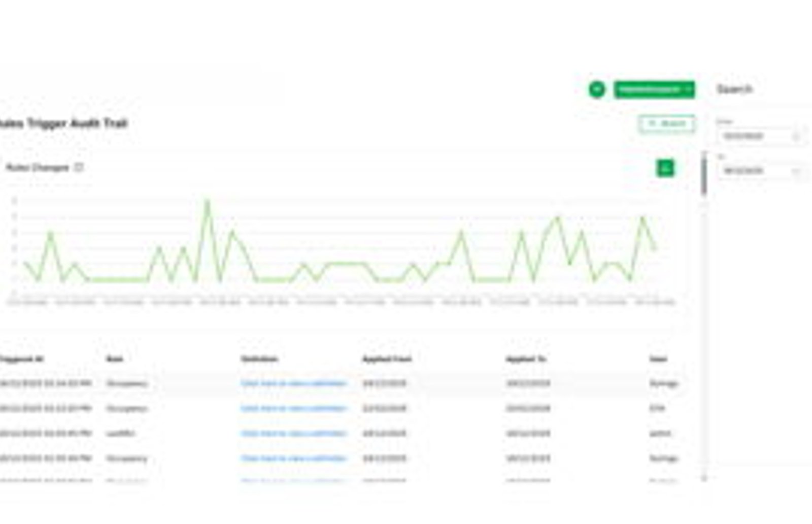
Task: Sort by the User column header
Action: point(658,359)
